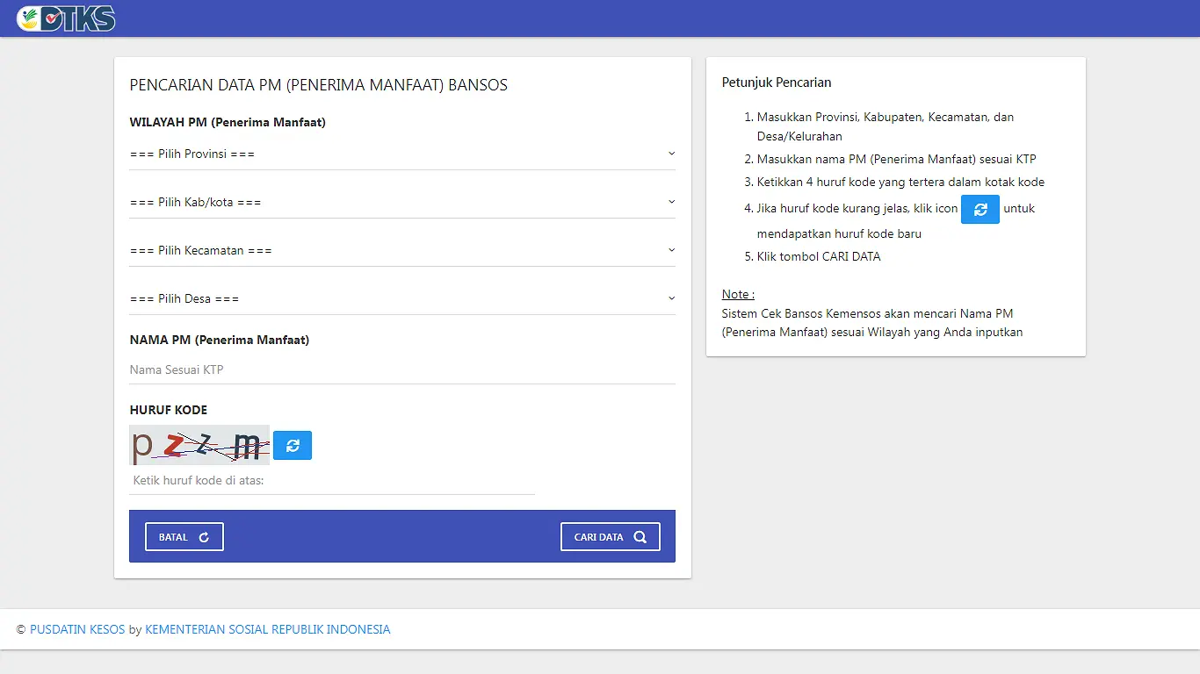Click the refresh icon in the instructions panel
Screen dimensions: 1200x674
pyautogui.click(x=980, y=210)
